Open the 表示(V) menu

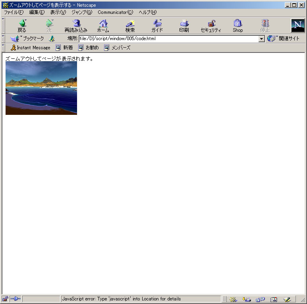click(58, 12)
